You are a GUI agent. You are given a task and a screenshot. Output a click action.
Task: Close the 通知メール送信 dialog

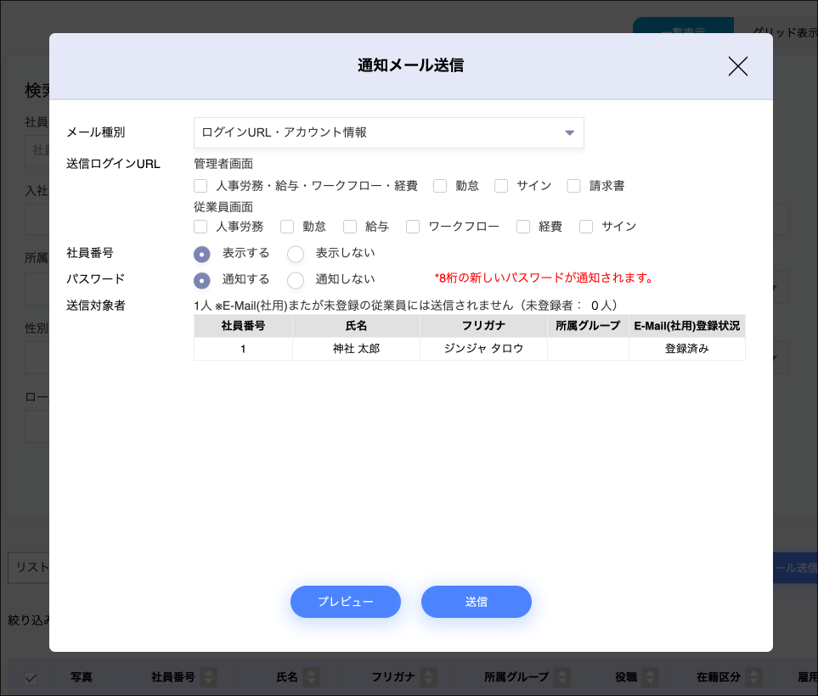737,67
